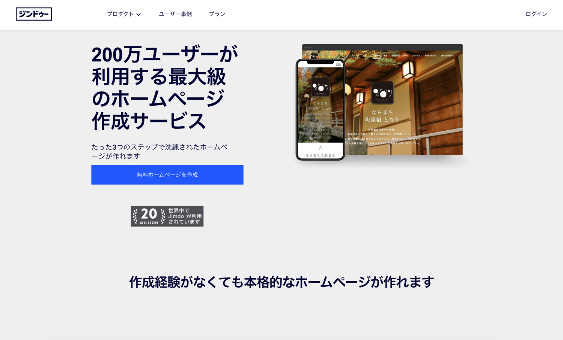Click the ジンドゥー logo in the header

[34, 14]
